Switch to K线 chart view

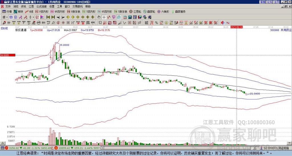pos(29,11)
